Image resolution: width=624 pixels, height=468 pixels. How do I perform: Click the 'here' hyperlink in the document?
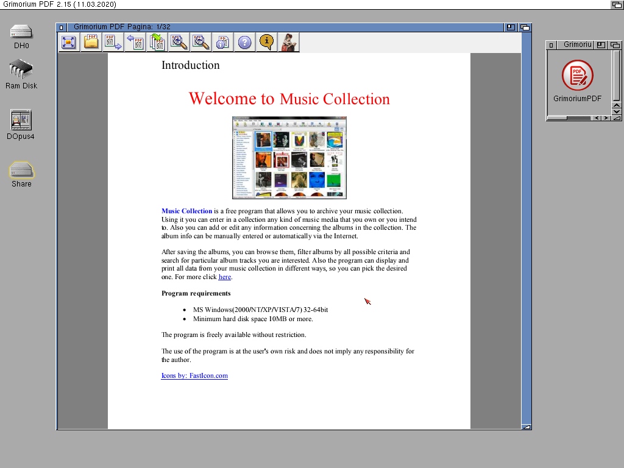click(x=225, y=277)
